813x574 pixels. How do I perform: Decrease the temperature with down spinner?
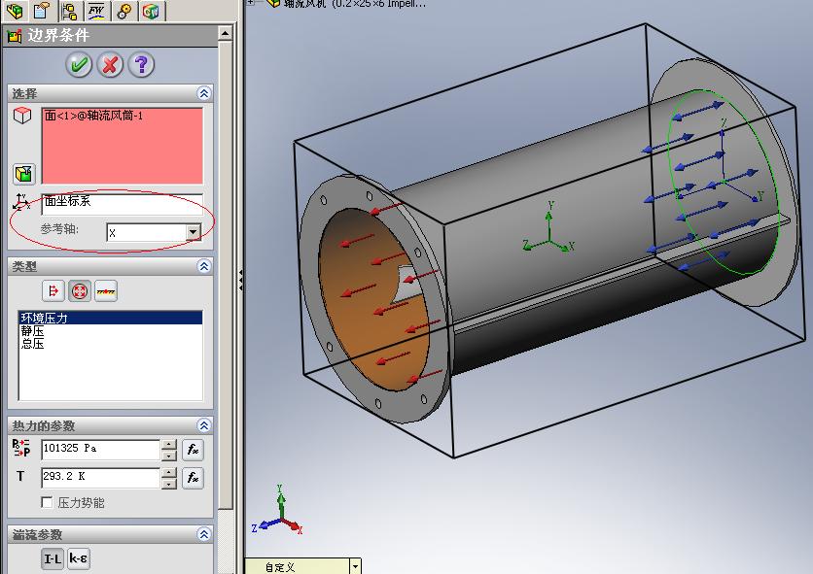pyautogui.click(x=169, y=484)
